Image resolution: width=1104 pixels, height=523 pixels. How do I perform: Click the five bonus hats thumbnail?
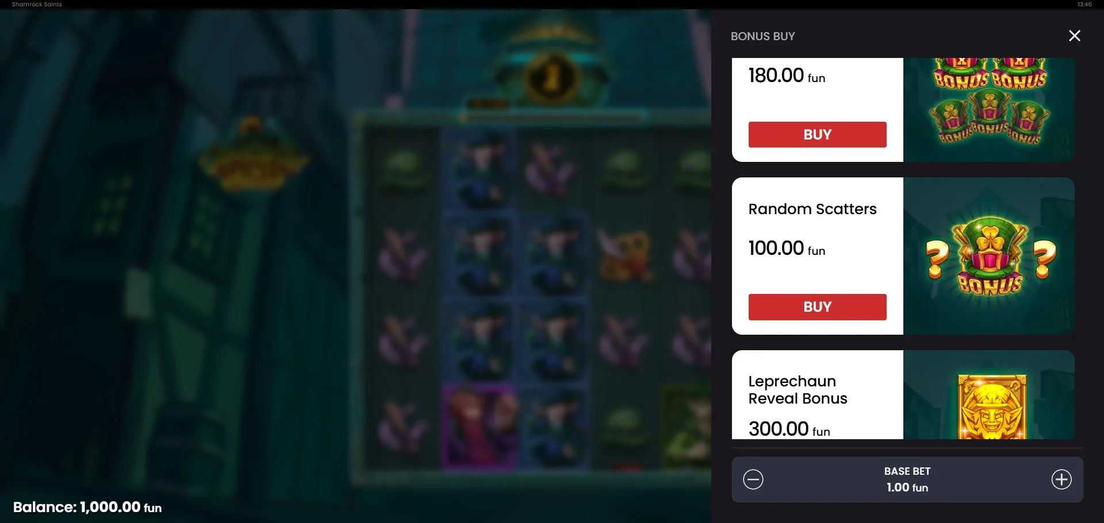click(x=989, y=110)
